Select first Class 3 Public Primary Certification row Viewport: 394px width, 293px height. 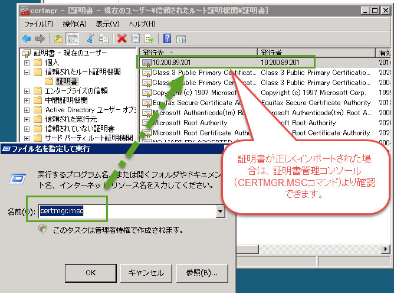coord(266,73)
